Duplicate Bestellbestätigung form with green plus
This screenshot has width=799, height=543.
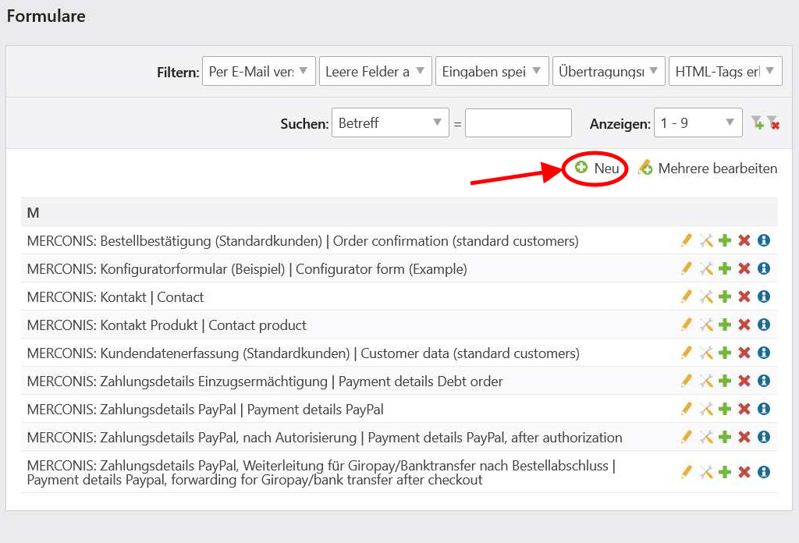[x=725, y=240]
